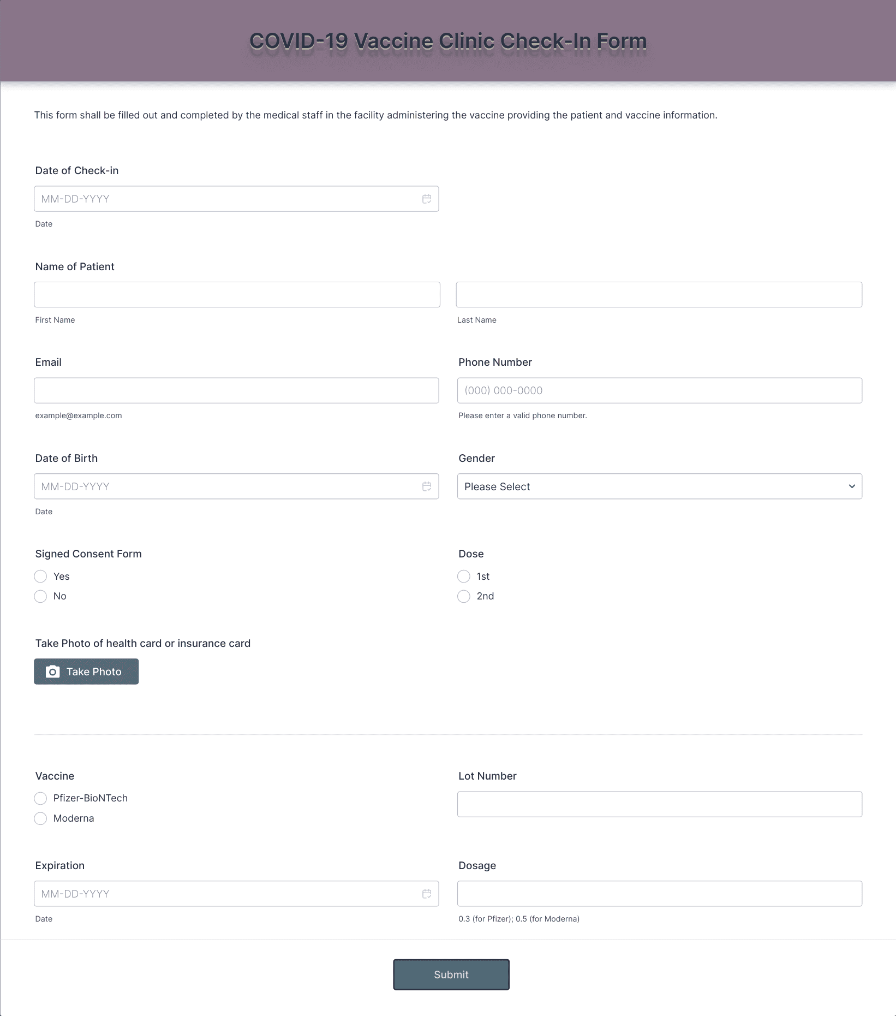Choose the 2nd dose option

coord(464,596)
